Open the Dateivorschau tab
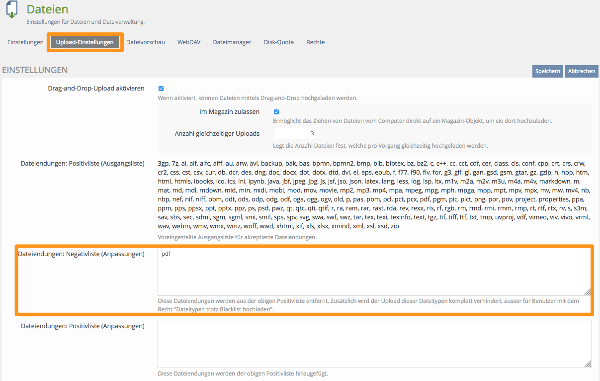 pos(145,42)
